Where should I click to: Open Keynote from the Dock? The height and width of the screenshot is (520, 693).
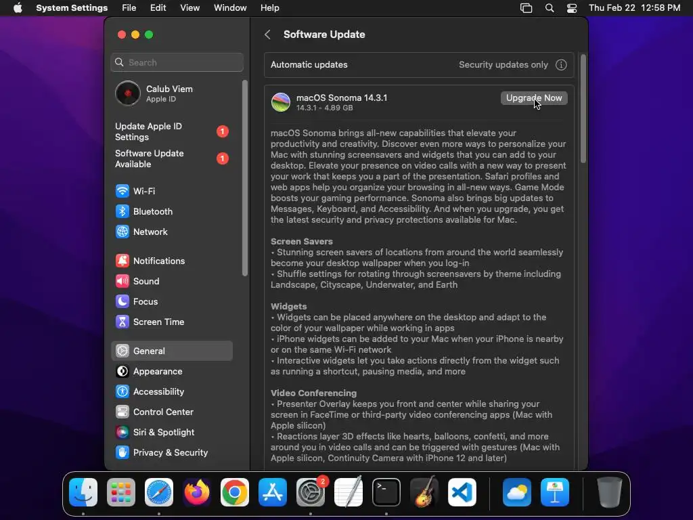pos(555,492)
